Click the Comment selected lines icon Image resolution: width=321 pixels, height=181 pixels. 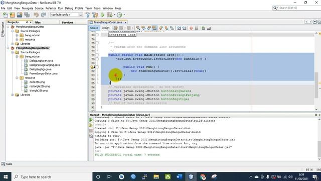203,28
